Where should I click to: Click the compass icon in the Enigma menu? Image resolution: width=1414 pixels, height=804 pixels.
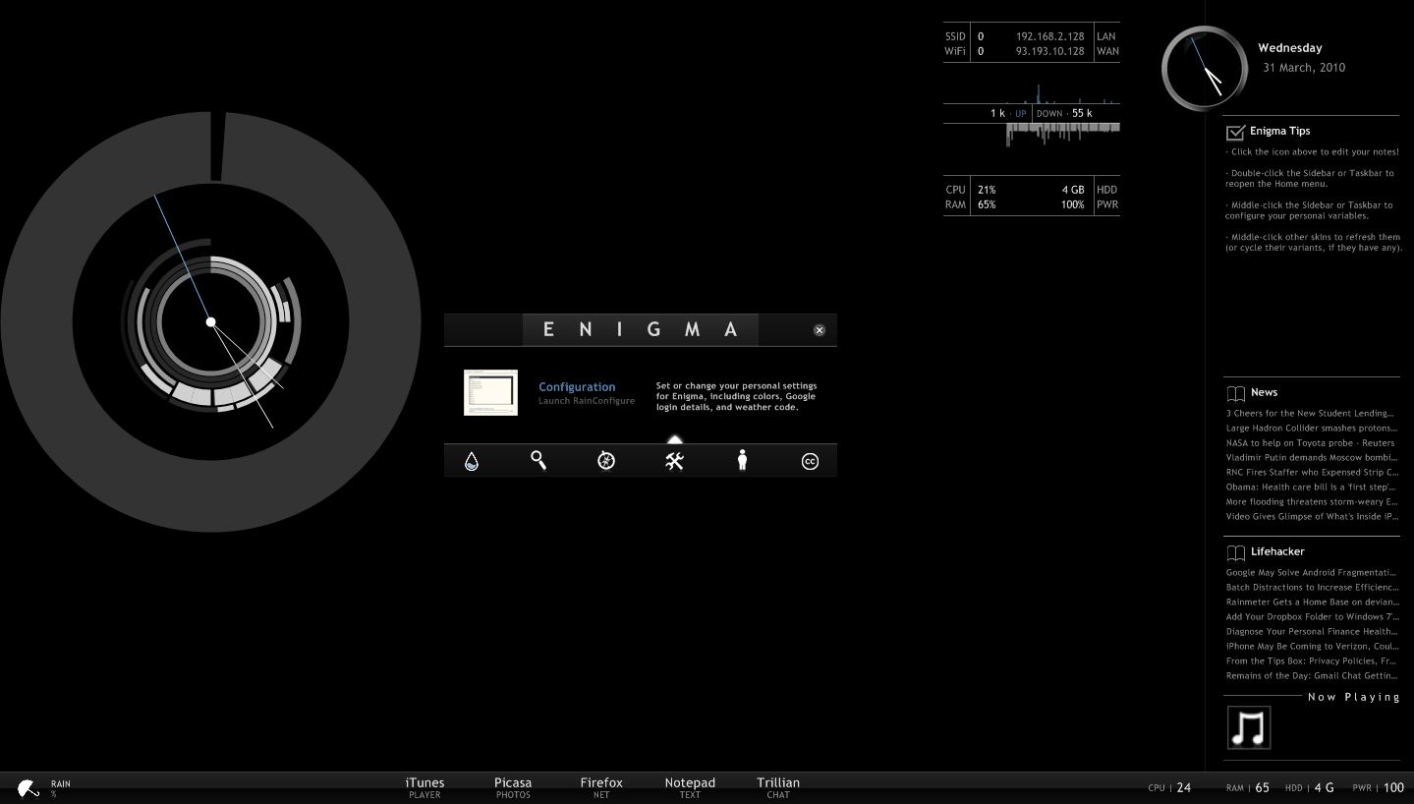tap(606, 460)
